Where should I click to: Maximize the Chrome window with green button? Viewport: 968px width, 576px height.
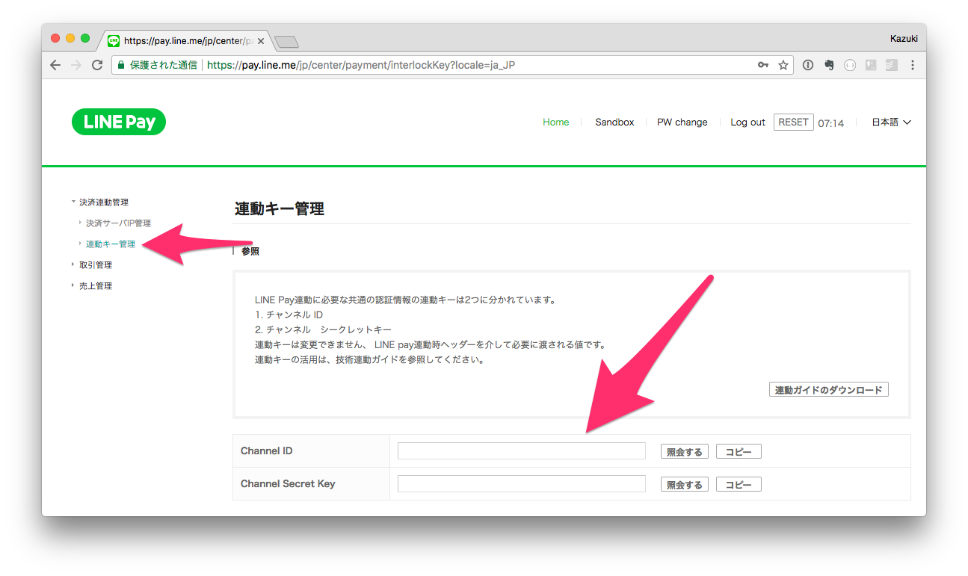(85, 38)
